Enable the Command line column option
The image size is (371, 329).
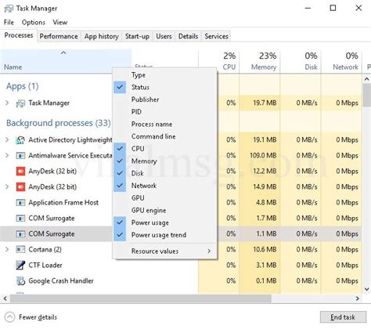165,136
